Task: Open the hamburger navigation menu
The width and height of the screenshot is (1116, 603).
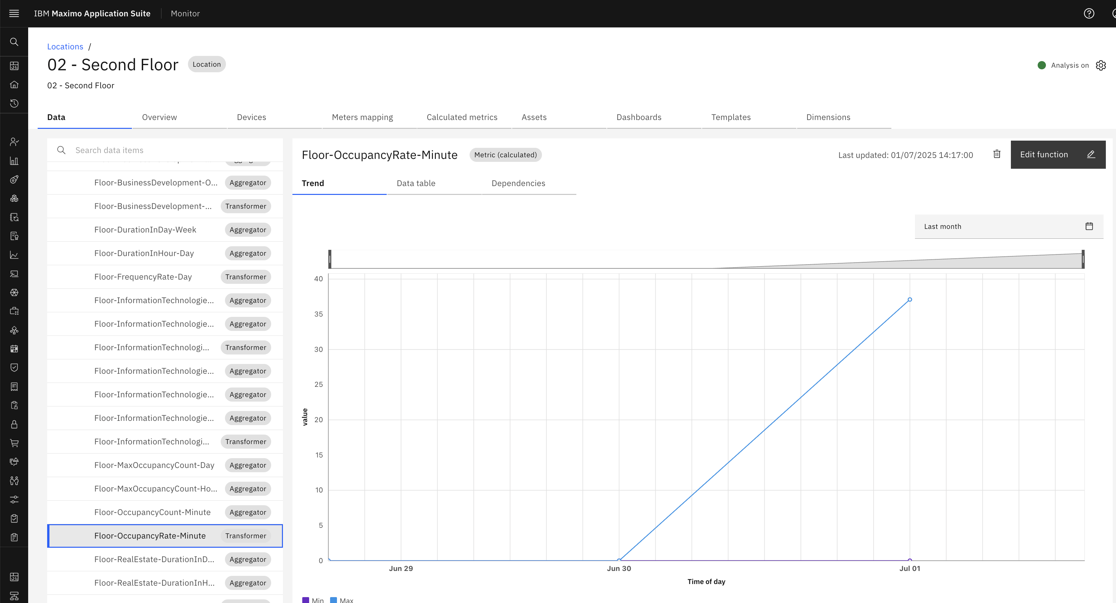Action: (14, 13)
